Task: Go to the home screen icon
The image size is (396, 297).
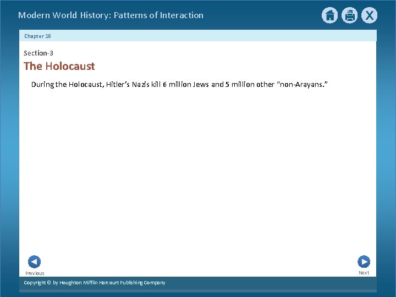Action: [329, 15]
